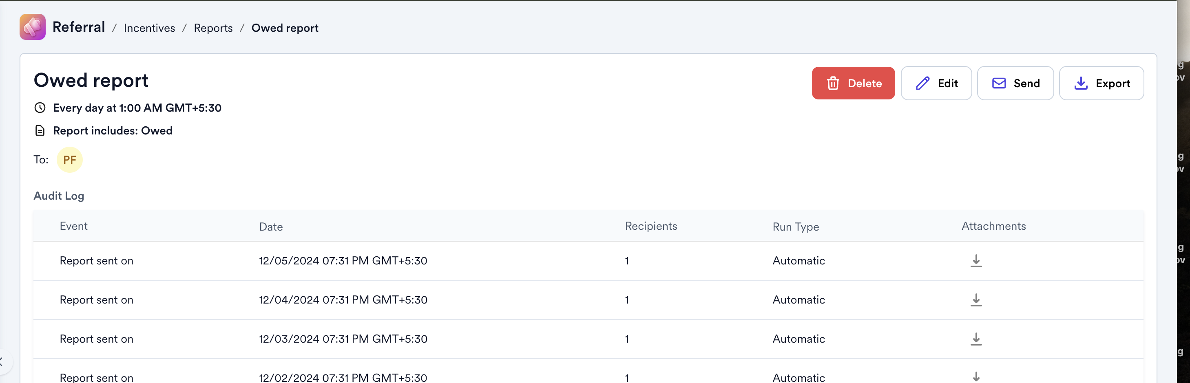The image size is (1190, 383).
Task: Download the 12/02/2024 report attachment
Action: point(975,377)
